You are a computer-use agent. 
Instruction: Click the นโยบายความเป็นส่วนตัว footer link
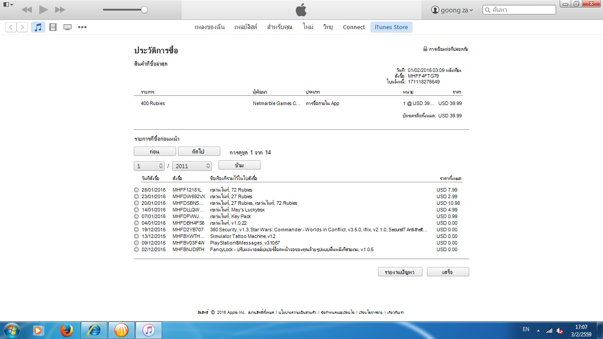pyautogui.click(x=298, y=313)
